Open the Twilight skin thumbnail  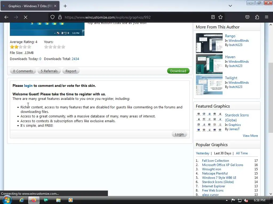point(209,85)
